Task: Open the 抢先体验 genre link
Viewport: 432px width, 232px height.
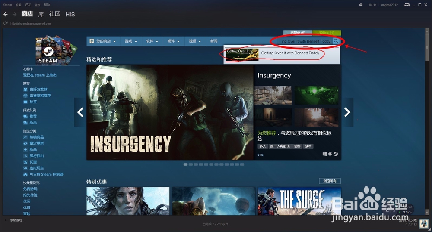Action: pos(30,195)
